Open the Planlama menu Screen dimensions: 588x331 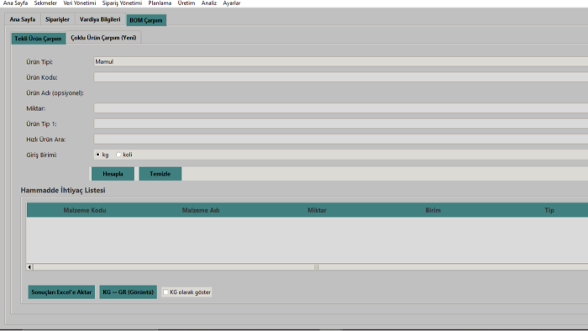coord(160,3)
